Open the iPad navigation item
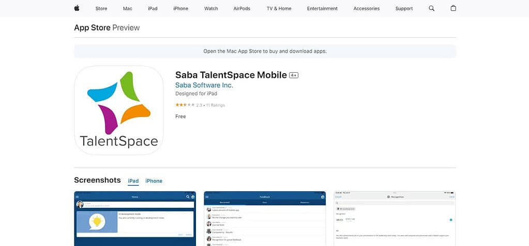This screenshot has height=246, width=529. coord(153,8)
